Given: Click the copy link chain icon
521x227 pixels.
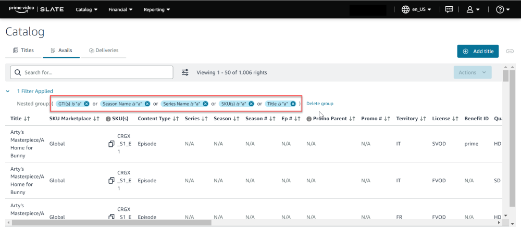Looking at the screenshot, I should pos(510,51).
